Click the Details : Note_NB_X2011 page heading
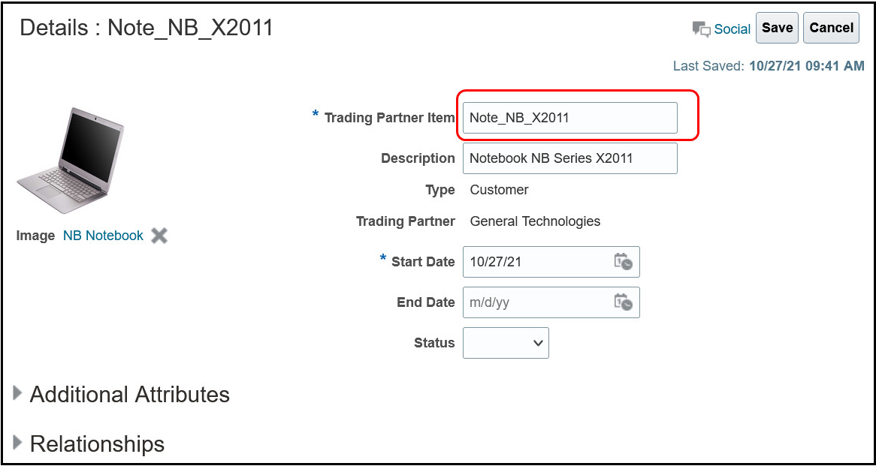This screenshot has height=466, width=876. point(147,28)
